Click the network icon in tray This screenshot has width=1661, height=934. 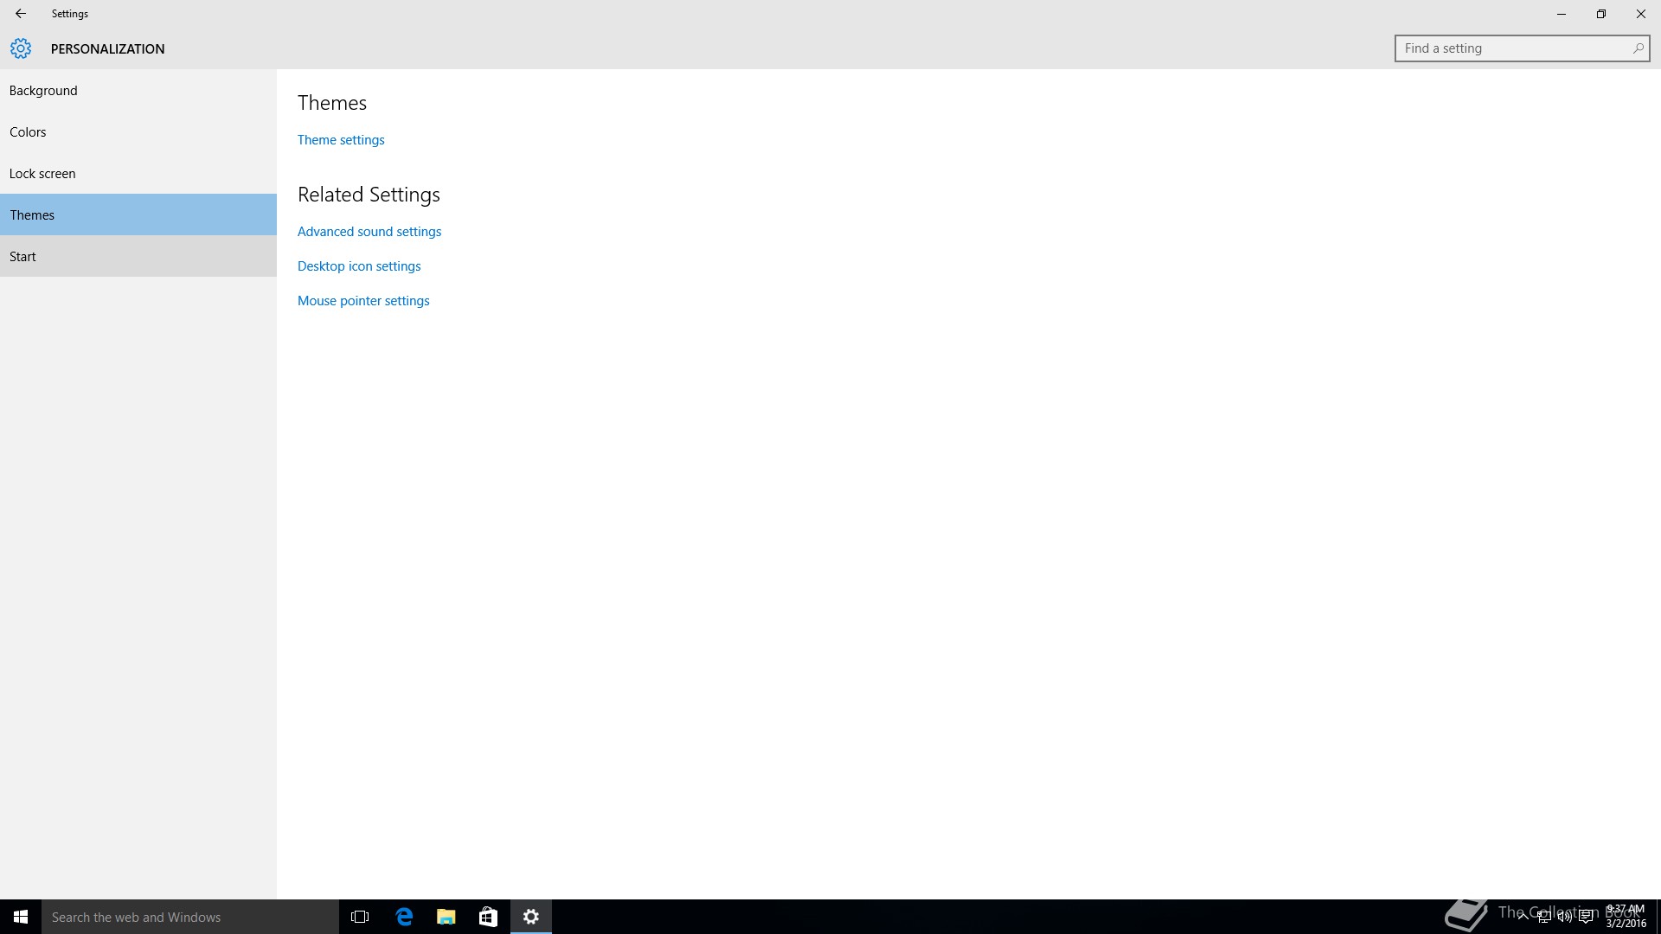click(x=1543, y=917)
